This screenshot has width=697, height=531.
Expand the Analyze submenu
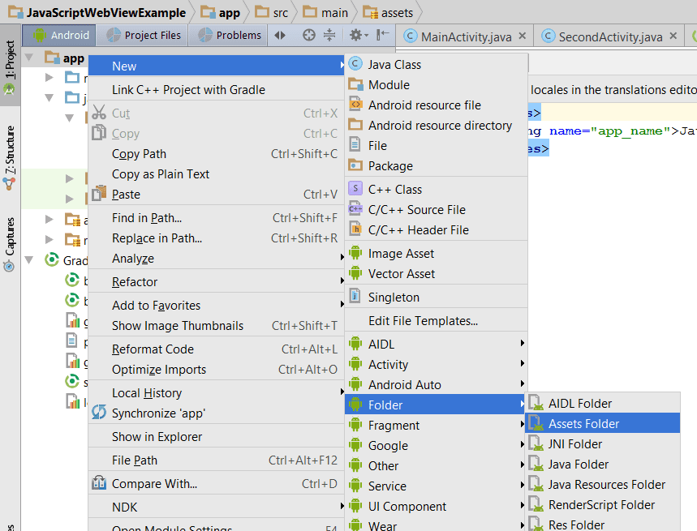217,259
